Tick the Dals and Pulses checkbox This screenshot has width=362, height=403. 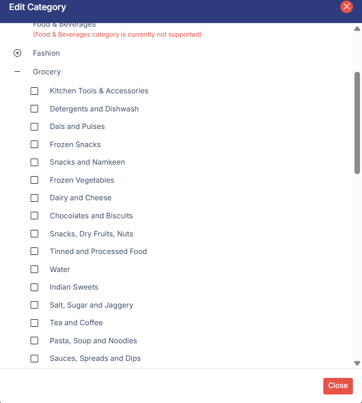point(34,126)
